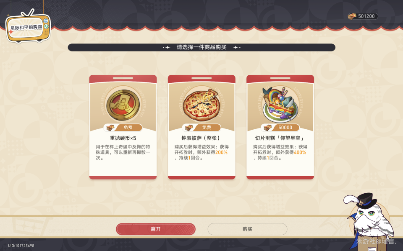Select the gold re-toss coin icon
This screenshot has width=403, height=251.
point(123,105)
